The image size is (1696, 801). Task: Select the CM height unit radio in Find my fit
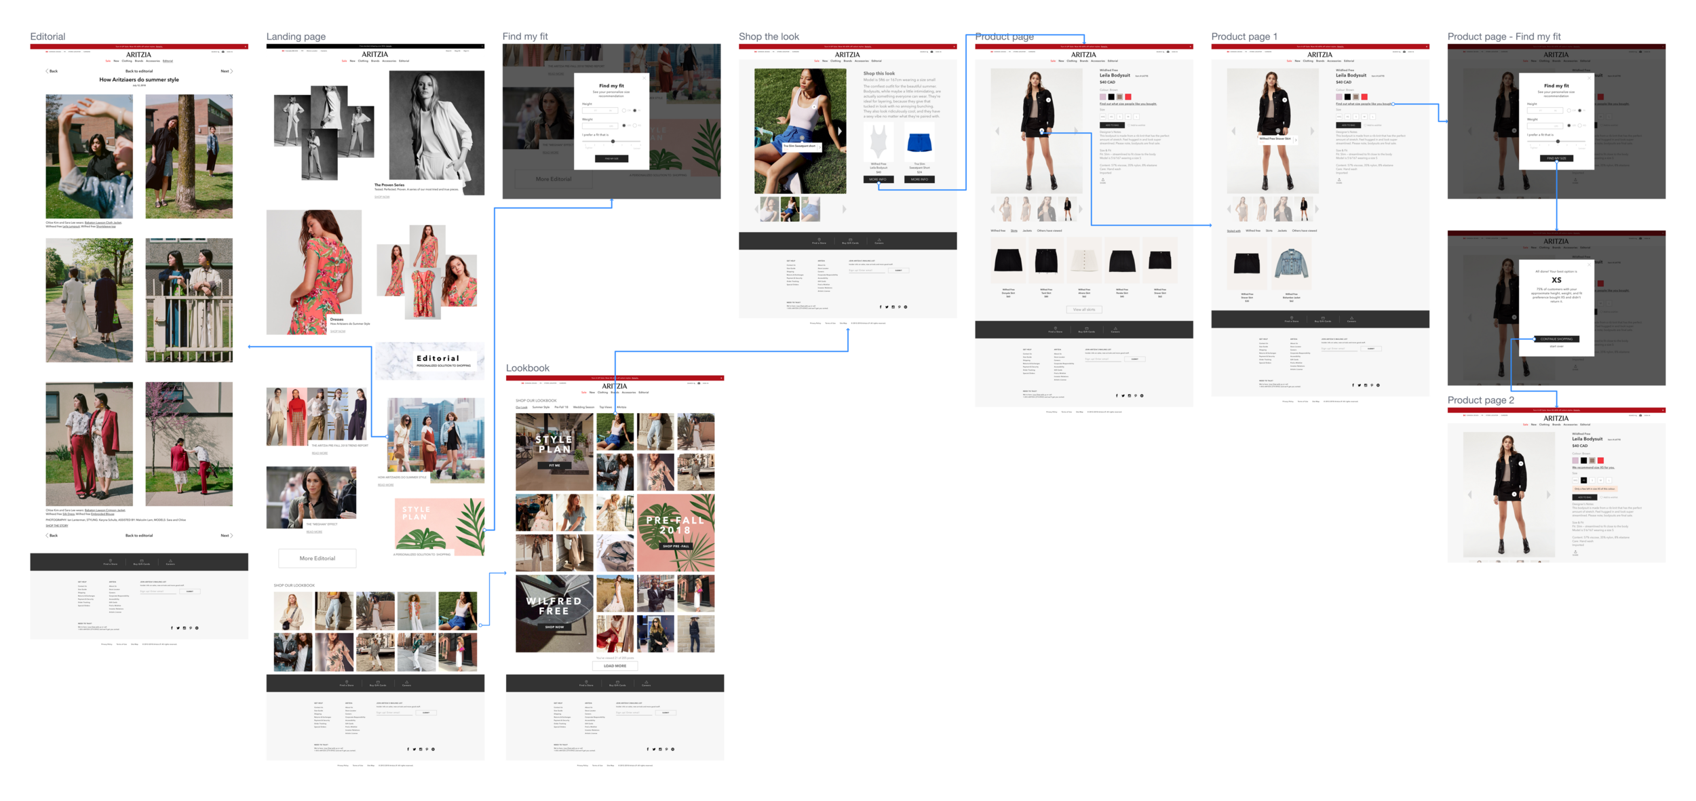[x=624, y=111]
